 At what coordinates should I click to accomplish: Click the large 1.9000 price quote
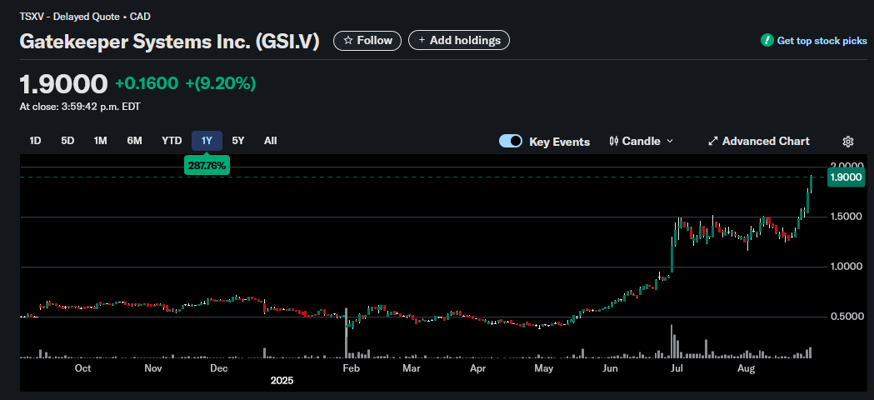[x=63, y=84]
